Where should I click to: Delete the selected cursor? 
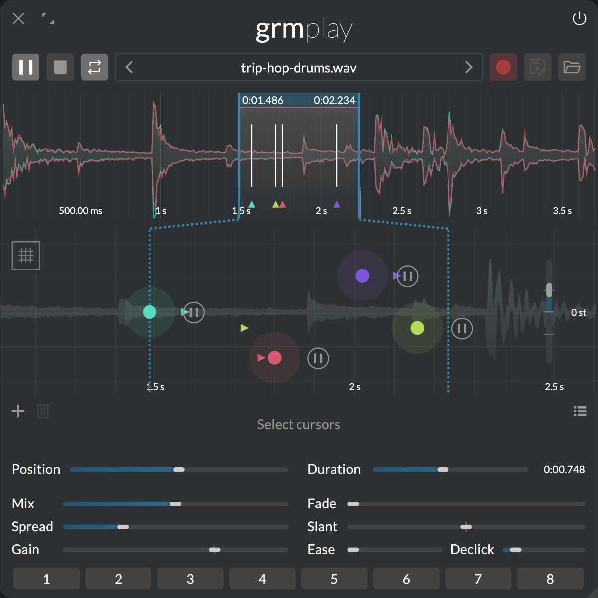click(43, 411)
